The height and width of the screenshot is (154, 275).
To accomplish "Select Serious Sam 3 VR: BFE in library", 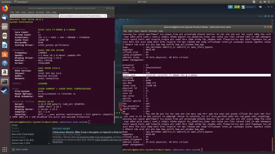I will tap(22, 140).
